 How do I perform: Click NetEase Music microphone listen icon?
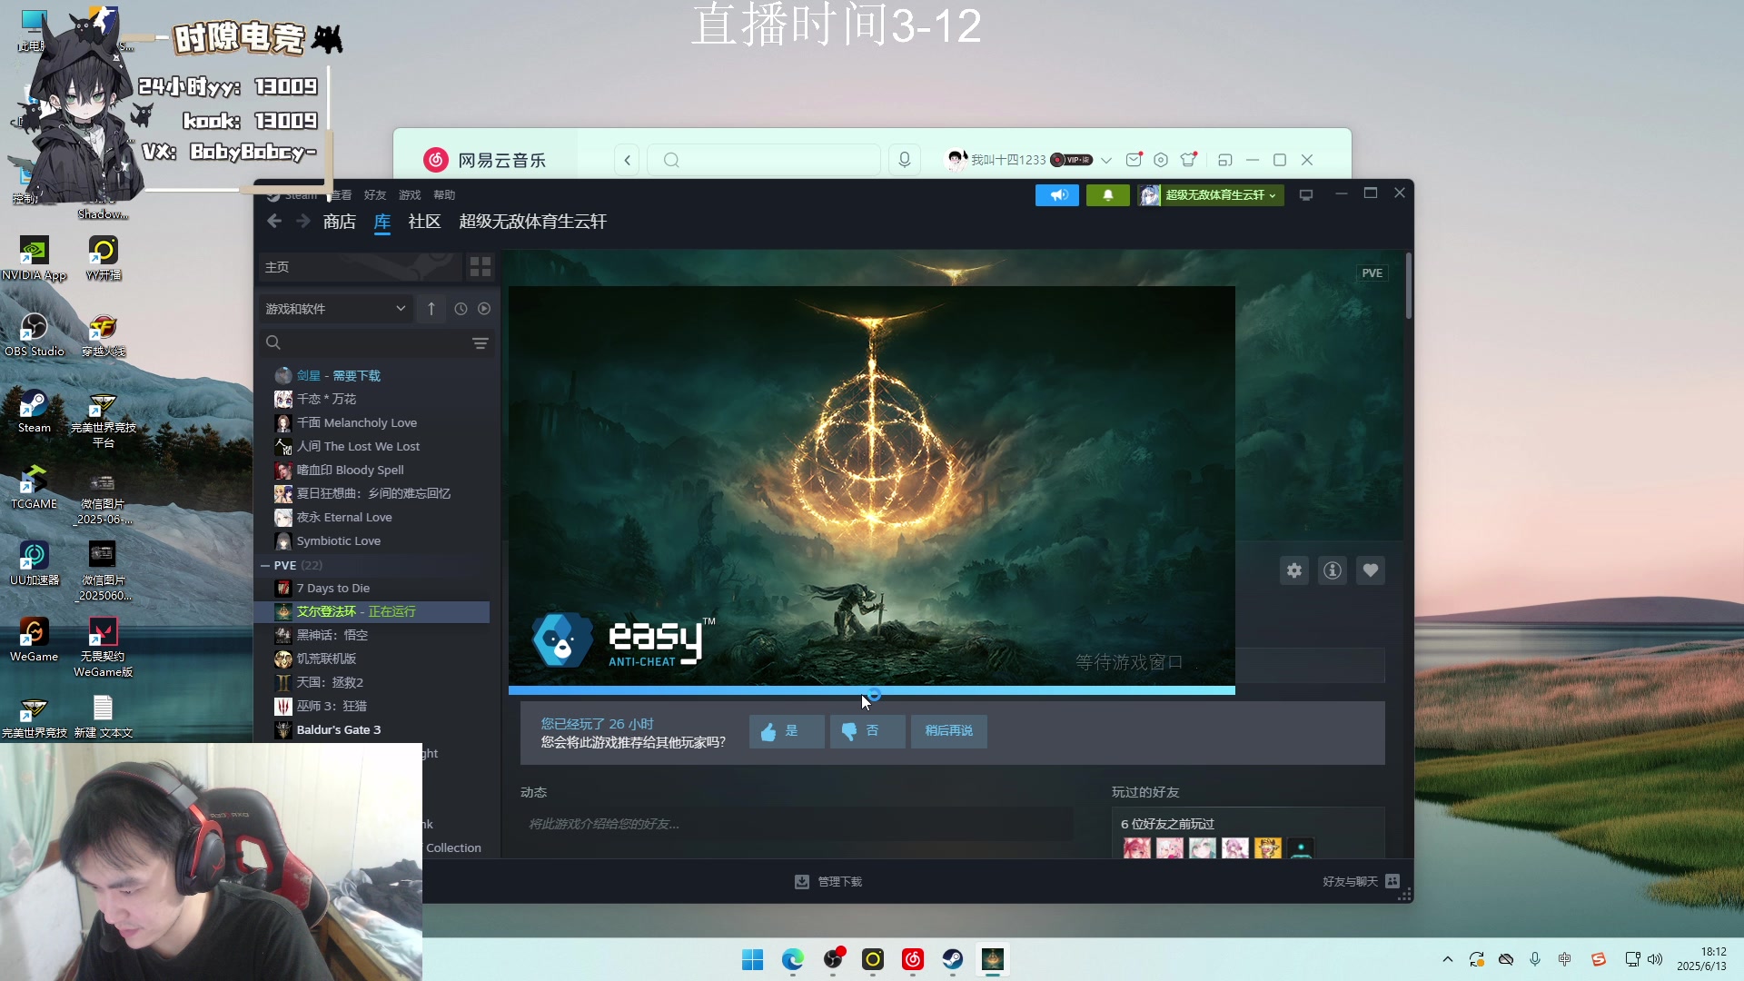(905, 161)
